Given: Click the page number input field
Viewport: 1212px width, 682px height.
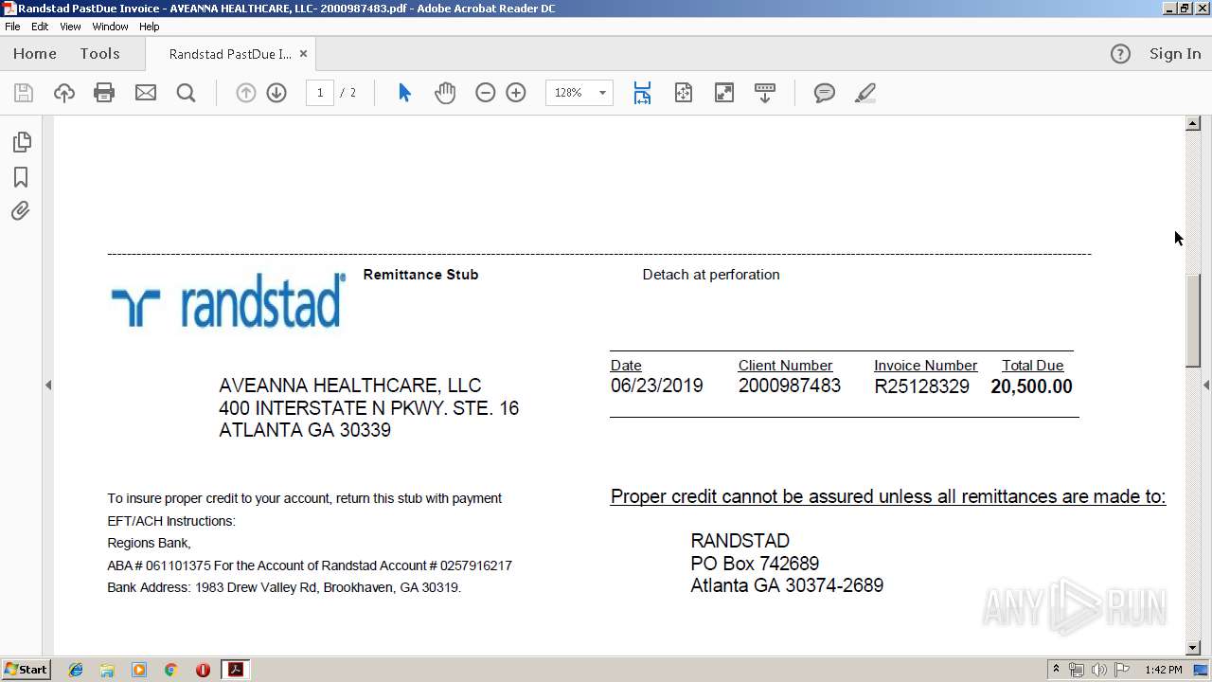Looking at the screenshot, I should [320, 93].
